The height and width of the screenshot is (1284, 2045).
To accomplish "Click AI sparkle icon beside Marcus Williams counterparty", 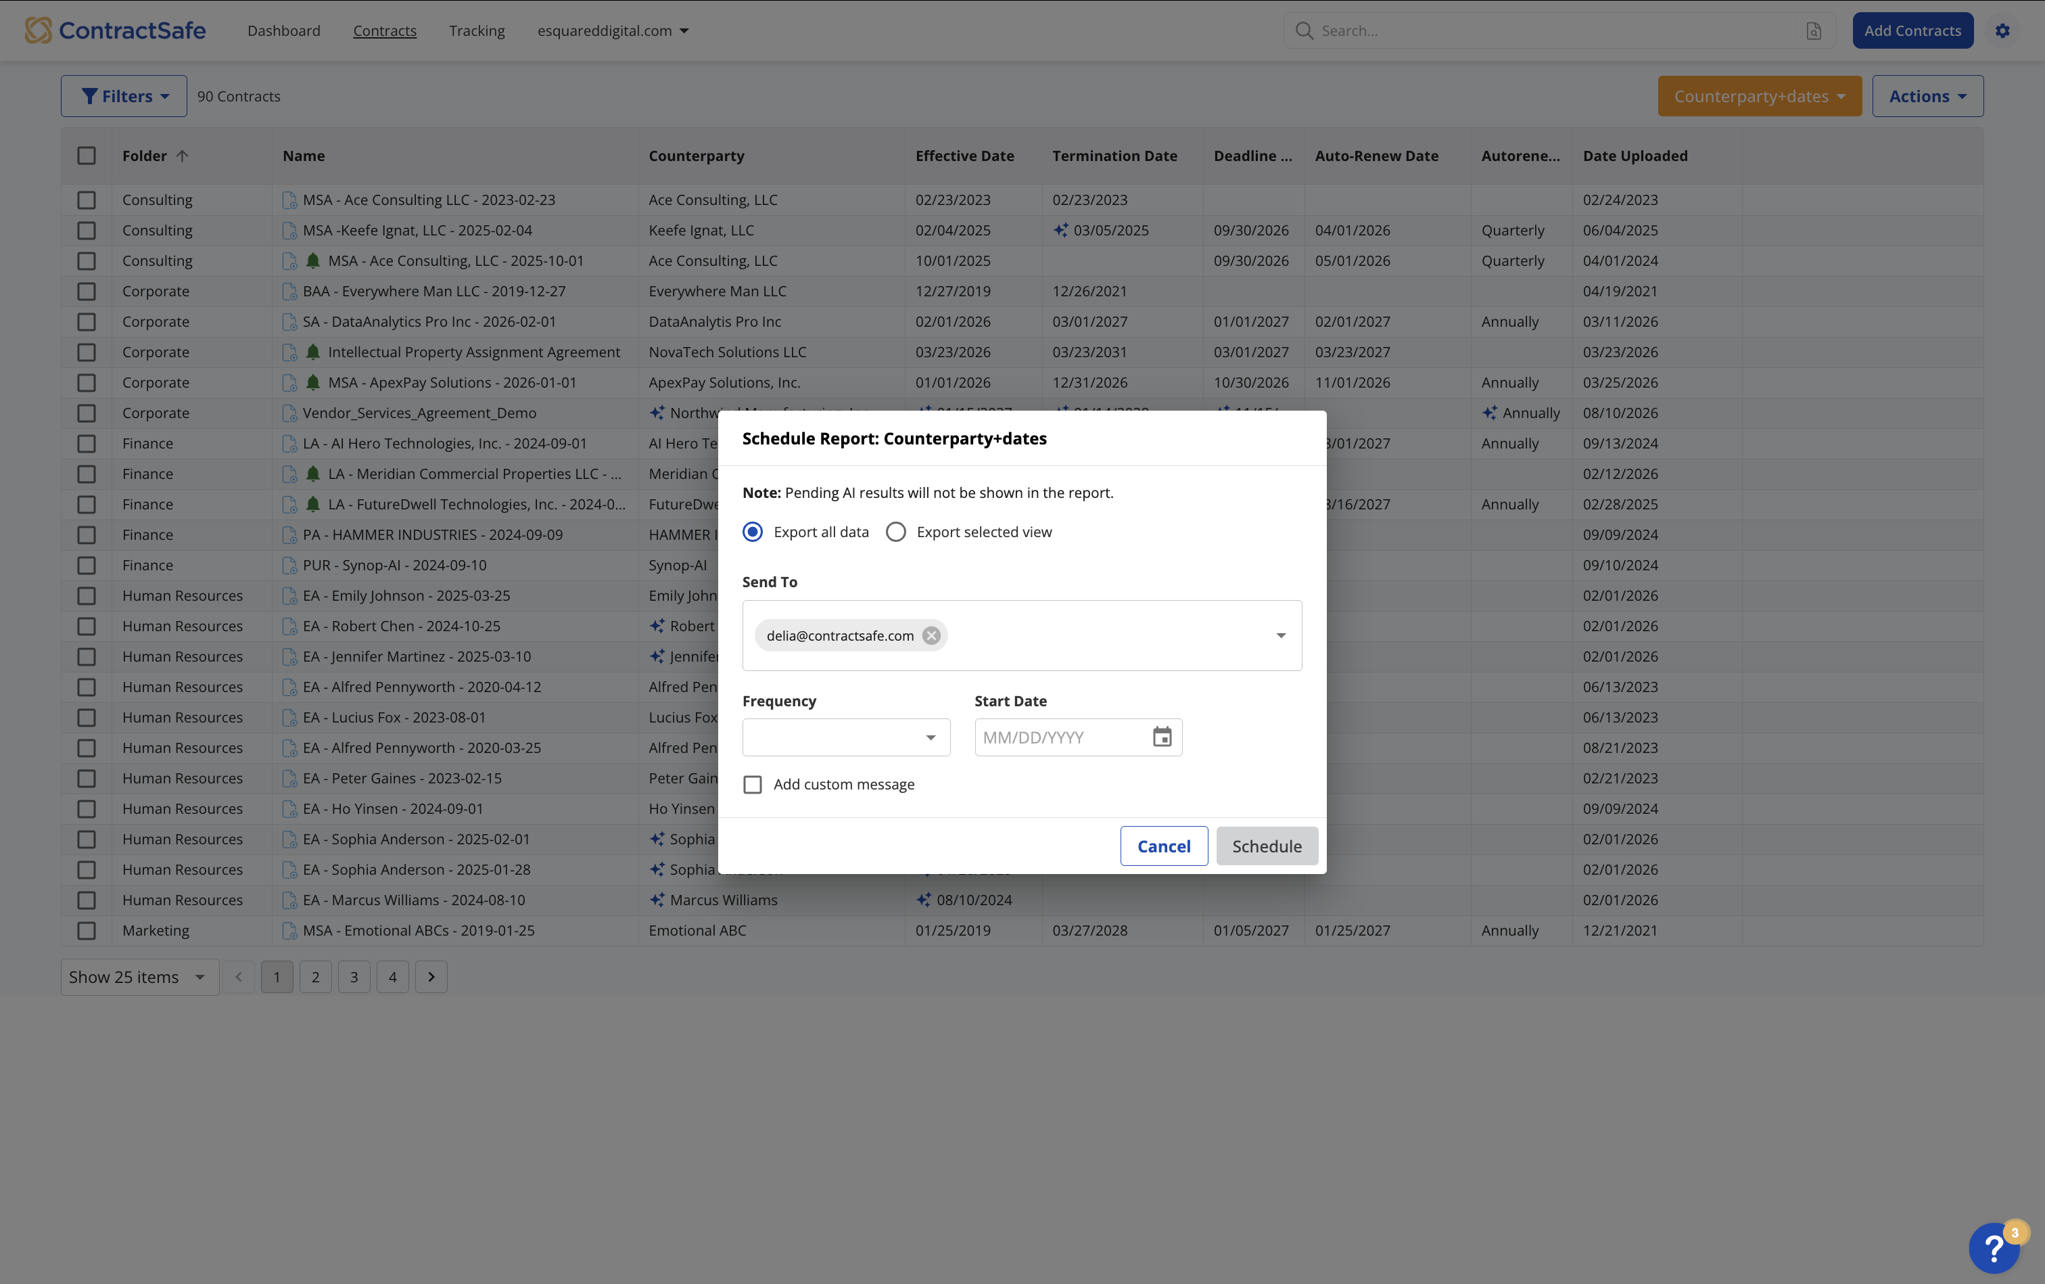I will click(657, 899).
